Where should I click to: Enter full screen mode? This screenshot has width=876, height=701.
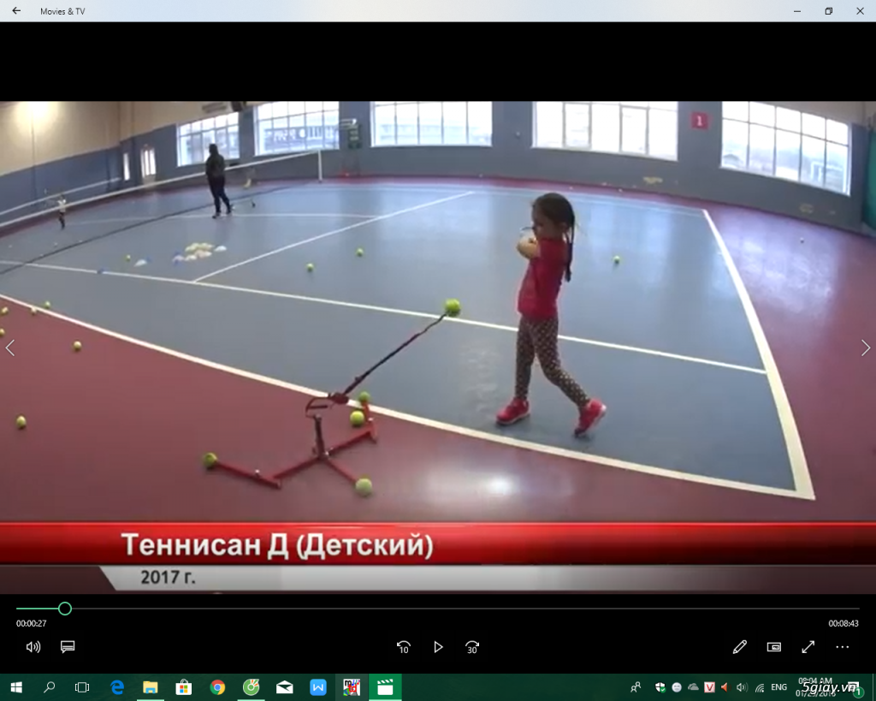pyautogui.click(x=808, y=647)
